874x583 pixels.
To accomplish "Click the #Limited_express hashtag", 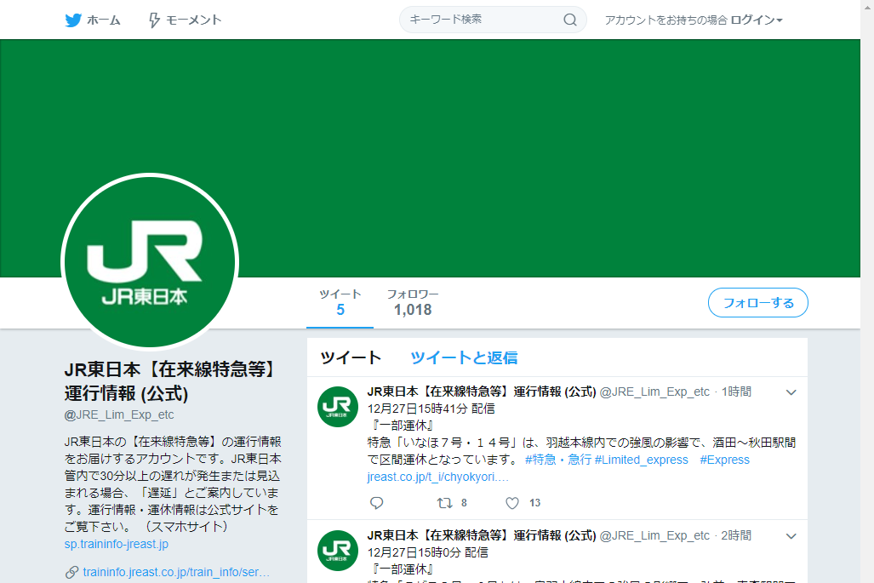I will [641, 460].
